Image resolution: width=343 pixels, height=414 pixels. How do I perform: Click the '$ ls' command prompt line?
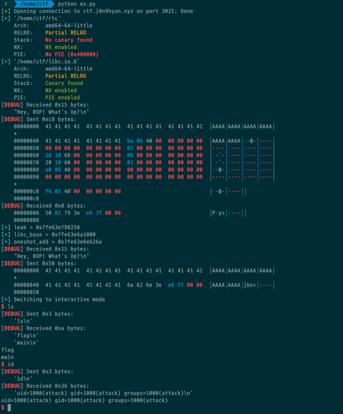(x=7, y=306)
